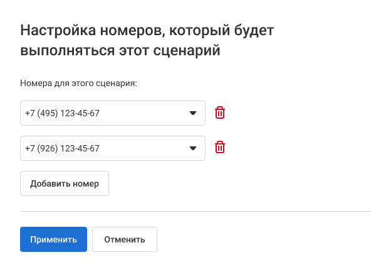Image resolution: width=391 pixels, height=272 pixels.
Task: Click the red trash icon in the second row
Action: click(220, 148)
